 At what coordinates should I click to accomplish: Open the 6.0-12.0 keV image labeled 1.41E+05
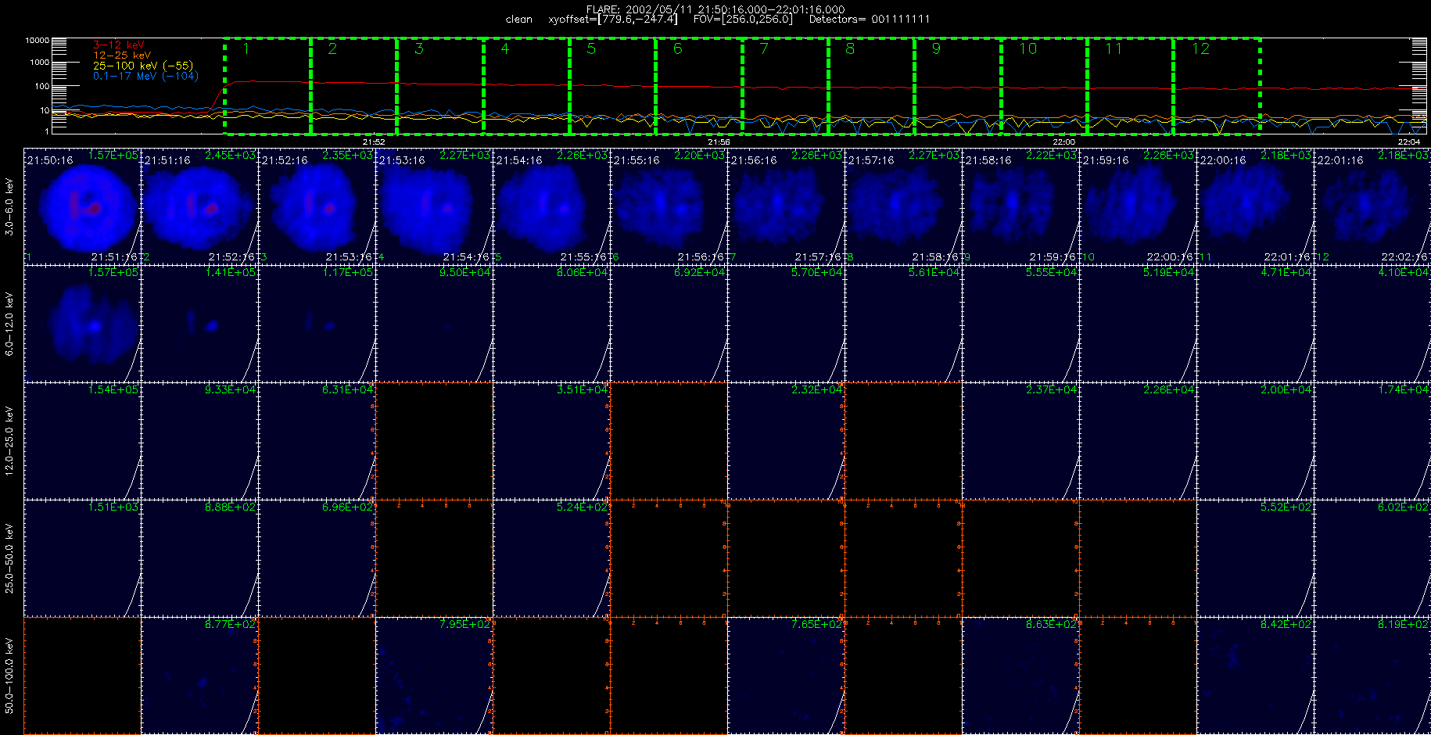[199, 323]
